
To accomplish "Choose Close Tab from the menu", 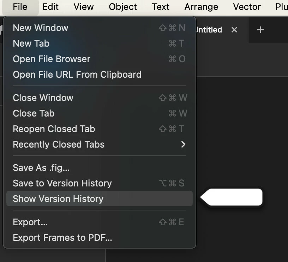I will (100, 113).
